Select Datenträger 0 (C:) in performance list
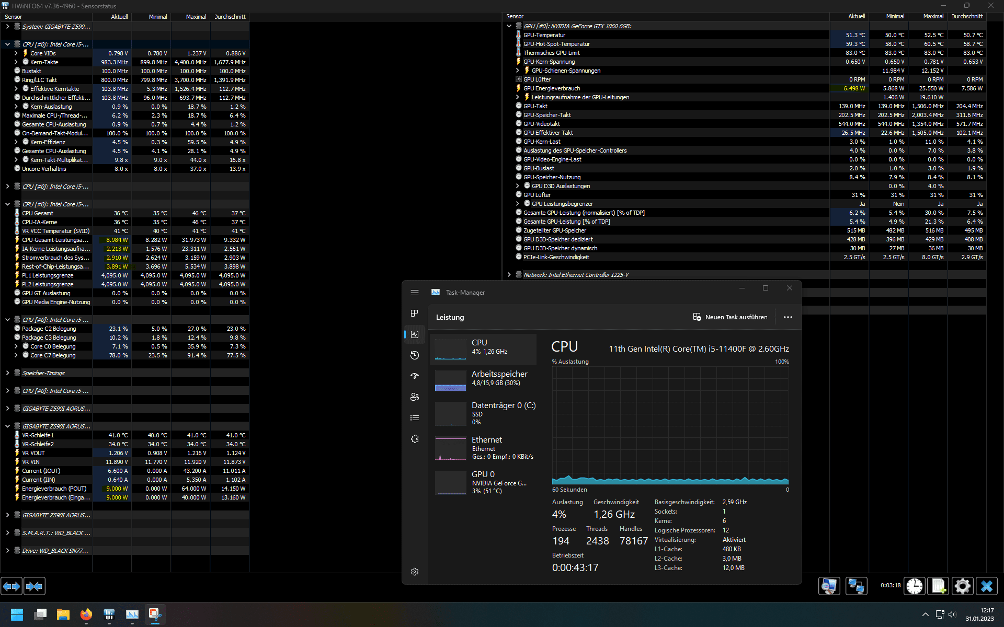This screenshot has height=627, width=1004. 484,413
